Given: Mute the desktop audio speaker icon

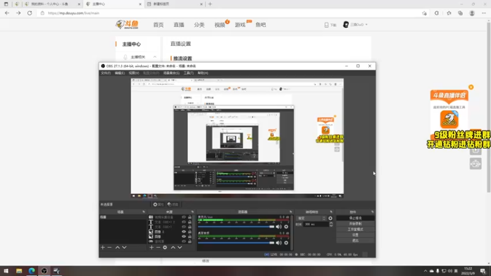Looking at the screenshot, I should coord(279,242).
